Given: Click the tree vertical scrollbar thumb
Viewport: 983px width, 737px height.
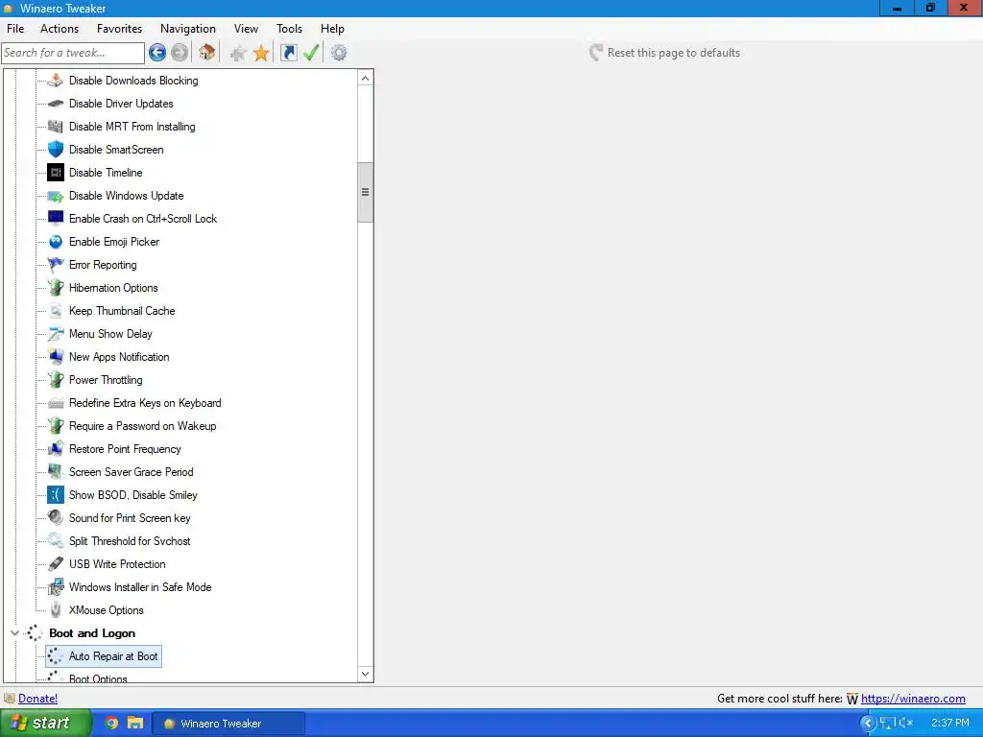Looking at the screenshot, I should (366, 192).
